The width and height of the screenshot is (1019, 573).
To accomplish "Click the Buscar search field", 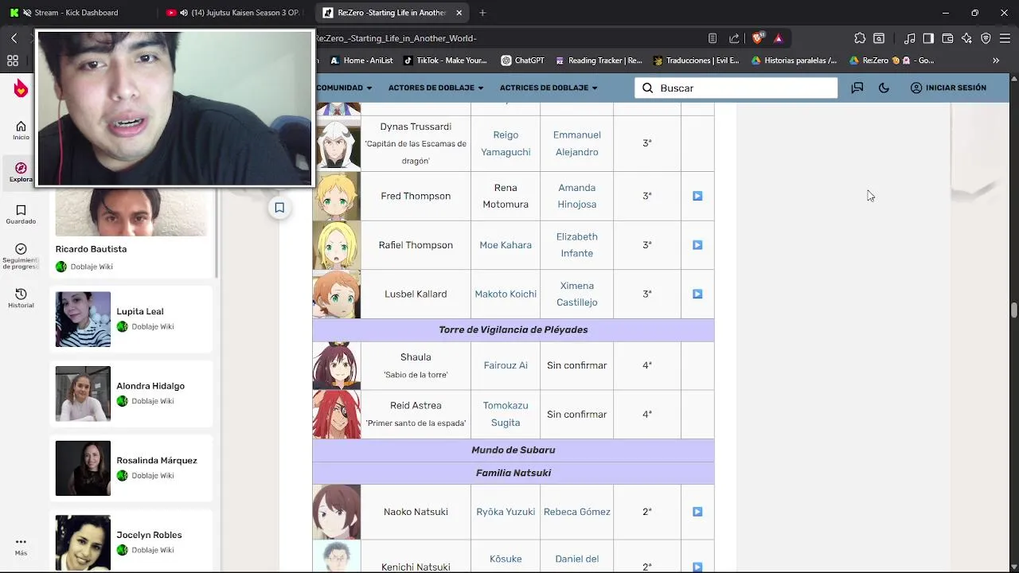I will (736, 88).
